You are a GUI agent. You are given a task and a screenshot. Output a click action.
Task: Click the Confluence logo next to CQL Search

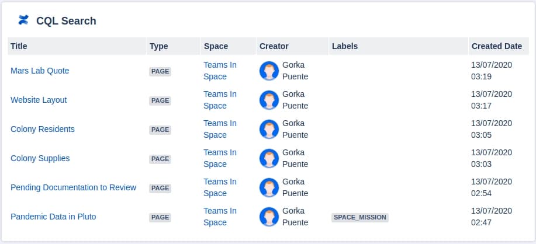23,20
